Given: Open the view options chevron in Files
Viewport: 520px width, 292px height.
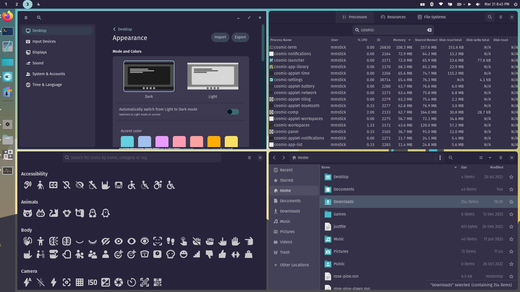Looking at the screenshot, I should pyautogui.click(x=490, y=158).
